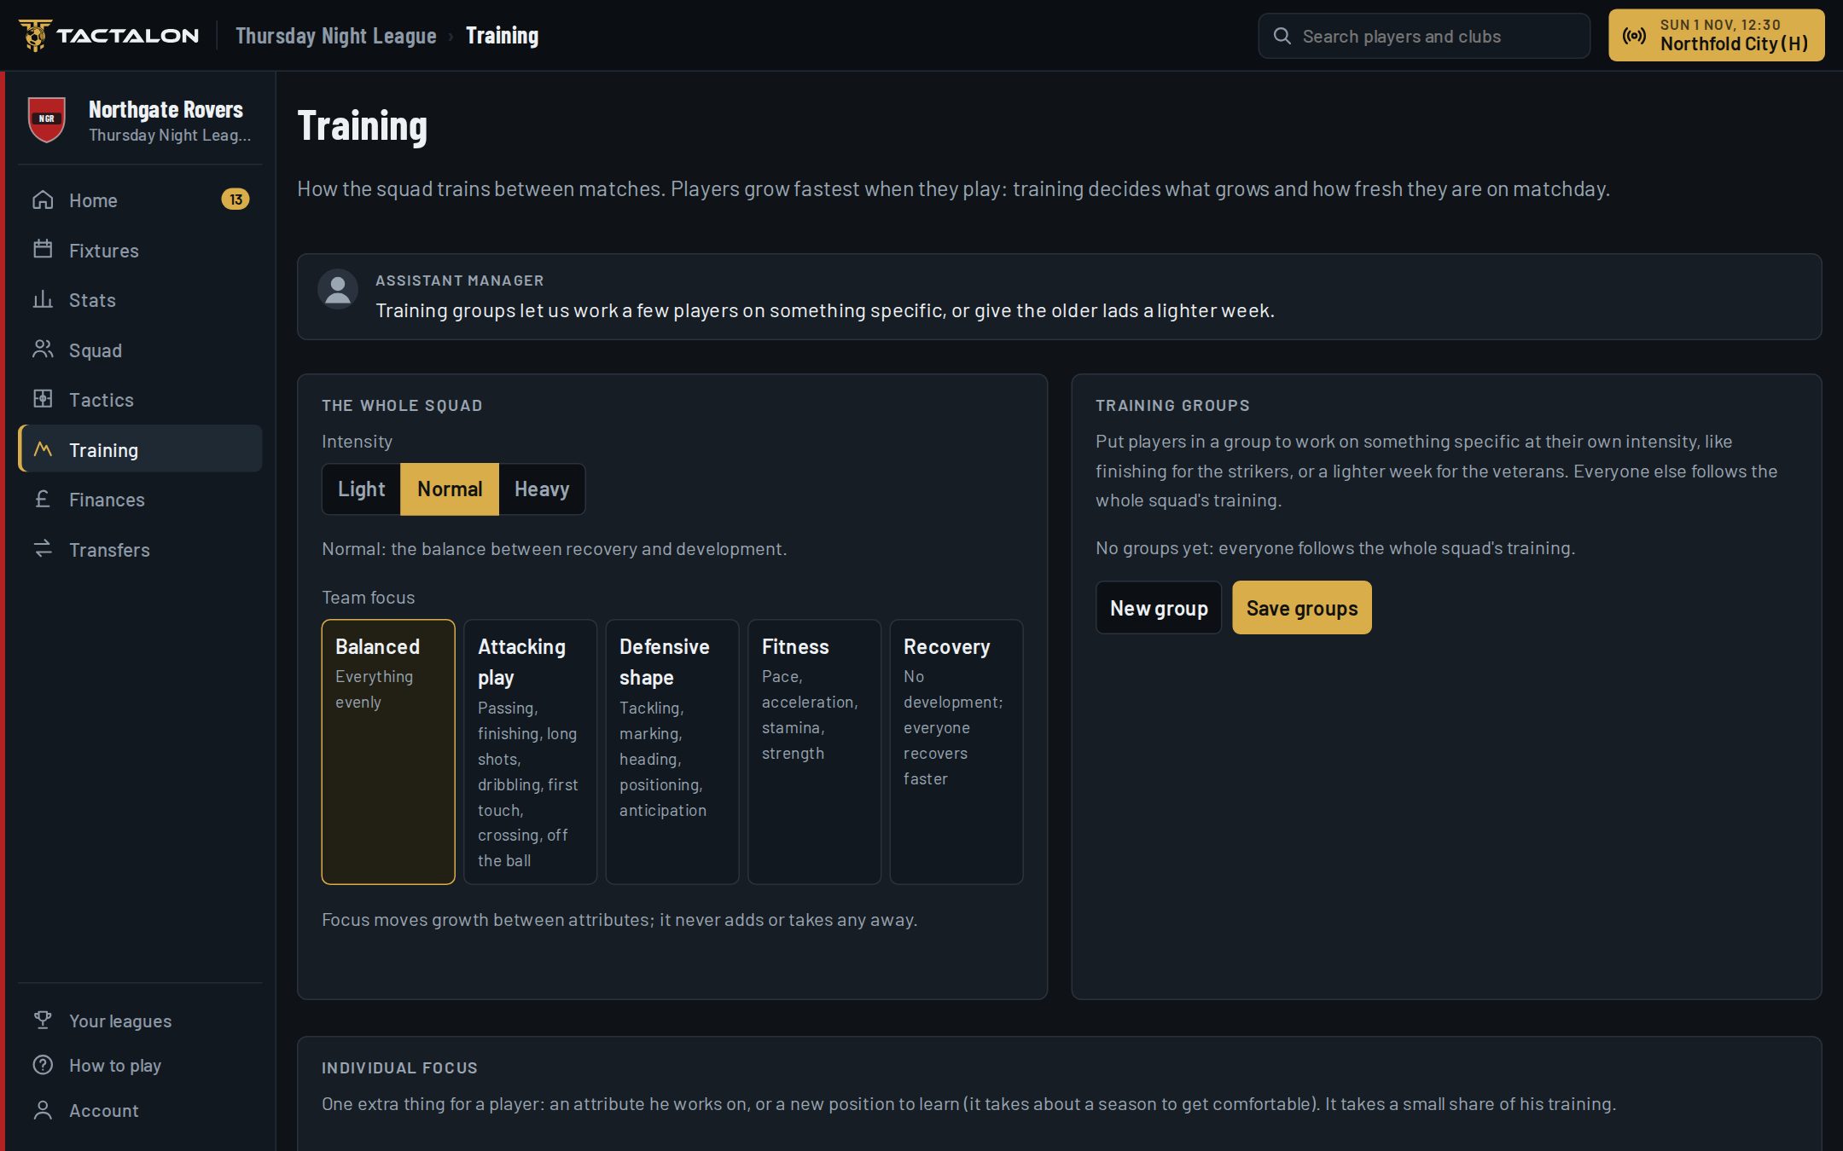Open Stats in the sidebar

point(140,299)
